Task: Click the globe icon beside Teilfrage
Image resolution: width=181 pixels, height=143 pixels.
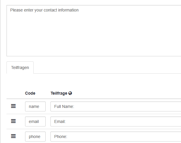Action: [70, 93]
